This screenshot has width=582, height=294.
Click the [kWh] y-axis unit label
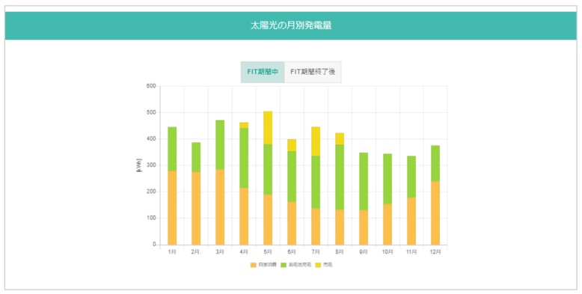click(x=139, y=165)
